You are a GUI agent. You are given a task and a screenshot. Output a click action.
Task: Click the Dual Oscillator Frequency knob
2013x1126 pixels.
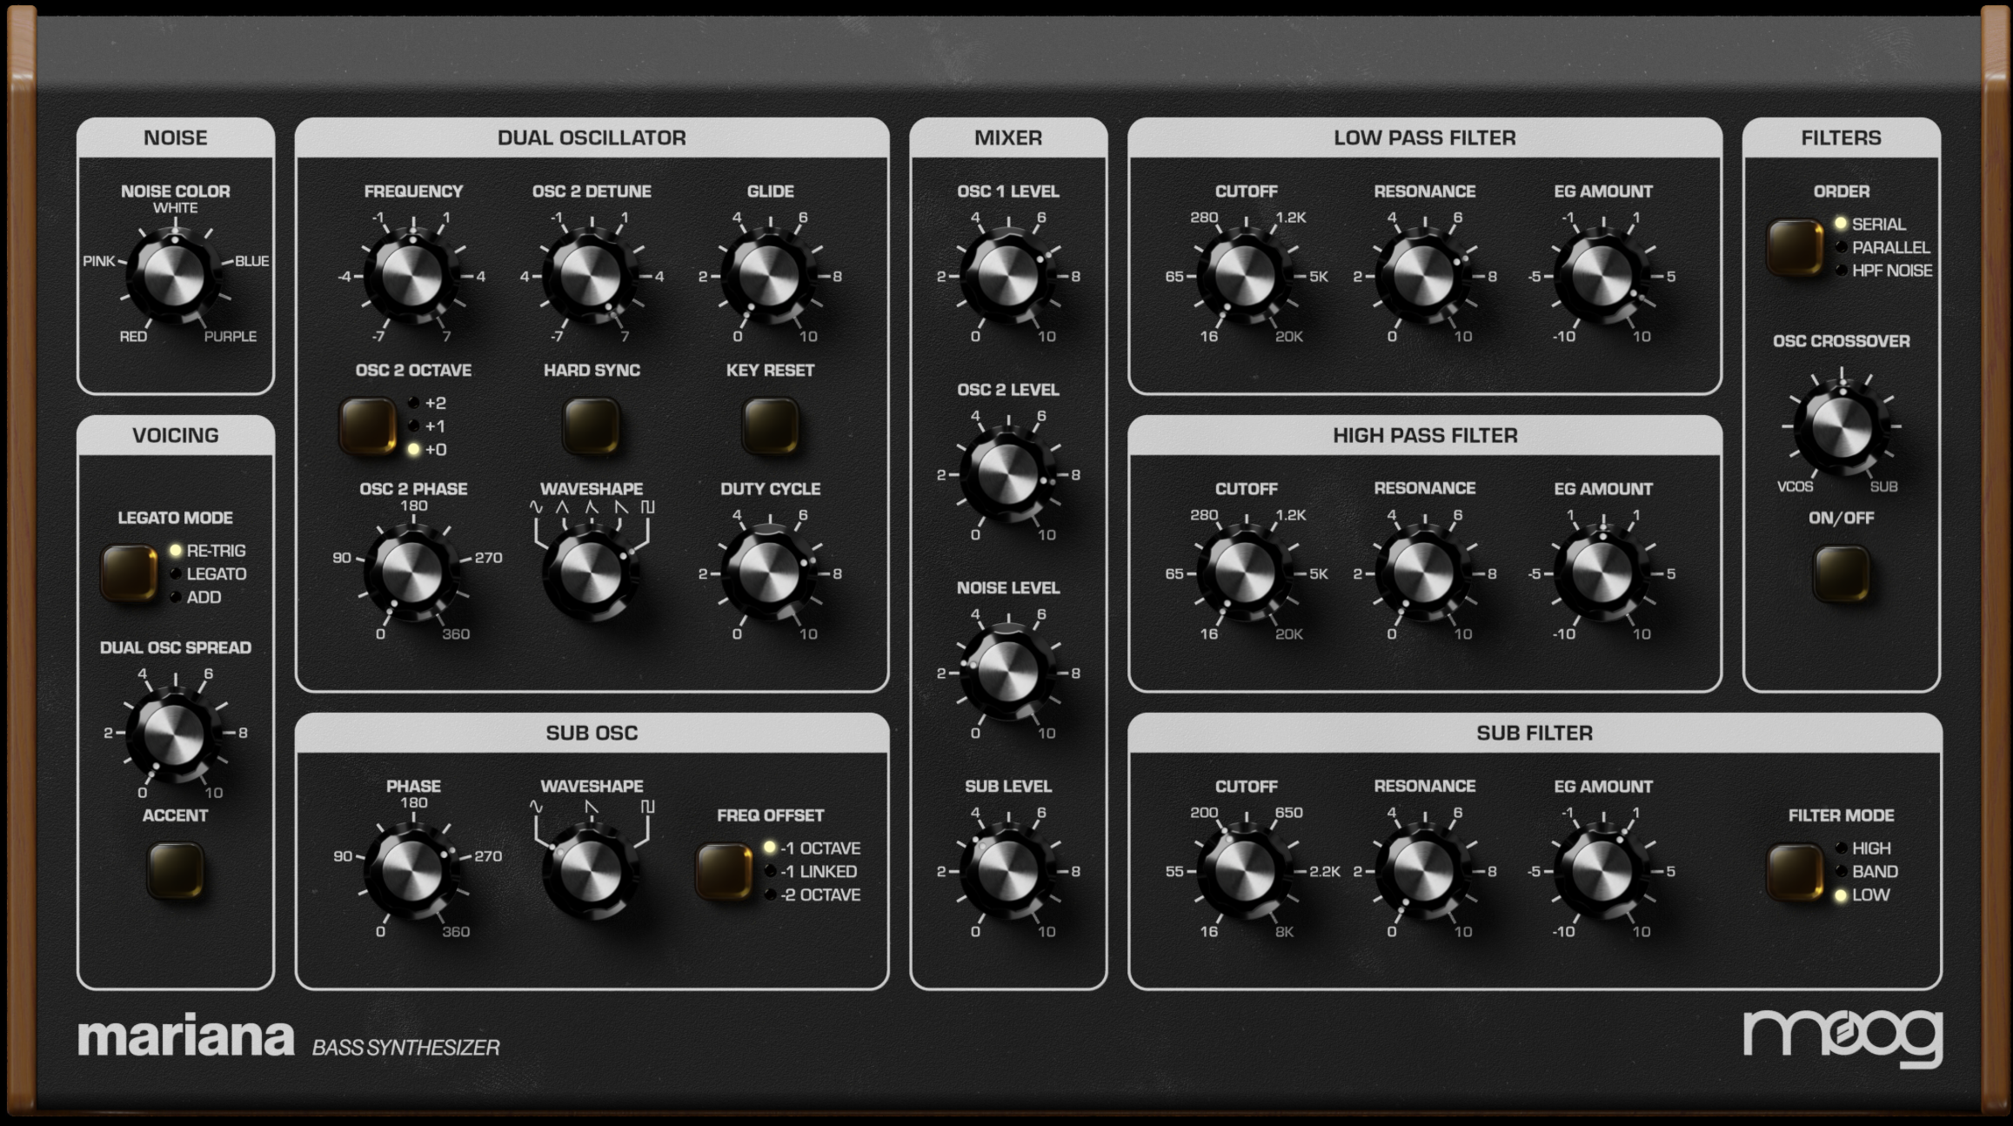(413, 276)
